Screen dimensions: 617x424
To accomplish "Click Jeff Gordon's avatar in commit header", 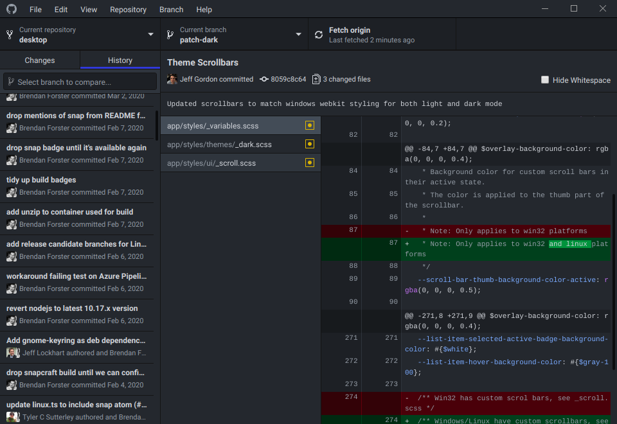I will pos(172,79).
